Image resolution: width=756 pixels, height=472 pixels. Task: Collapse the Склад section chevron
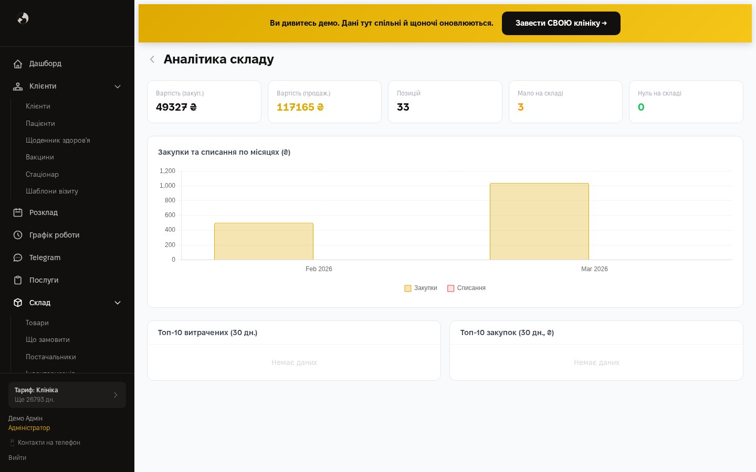click(x=118, y=303)
